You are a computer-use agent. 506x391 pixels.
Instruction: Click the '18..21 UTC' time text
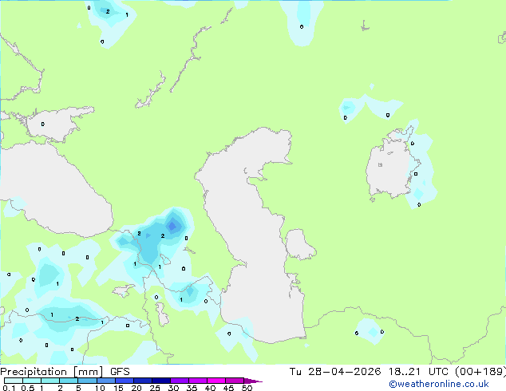pyautogui.click(x=418, y=372)
